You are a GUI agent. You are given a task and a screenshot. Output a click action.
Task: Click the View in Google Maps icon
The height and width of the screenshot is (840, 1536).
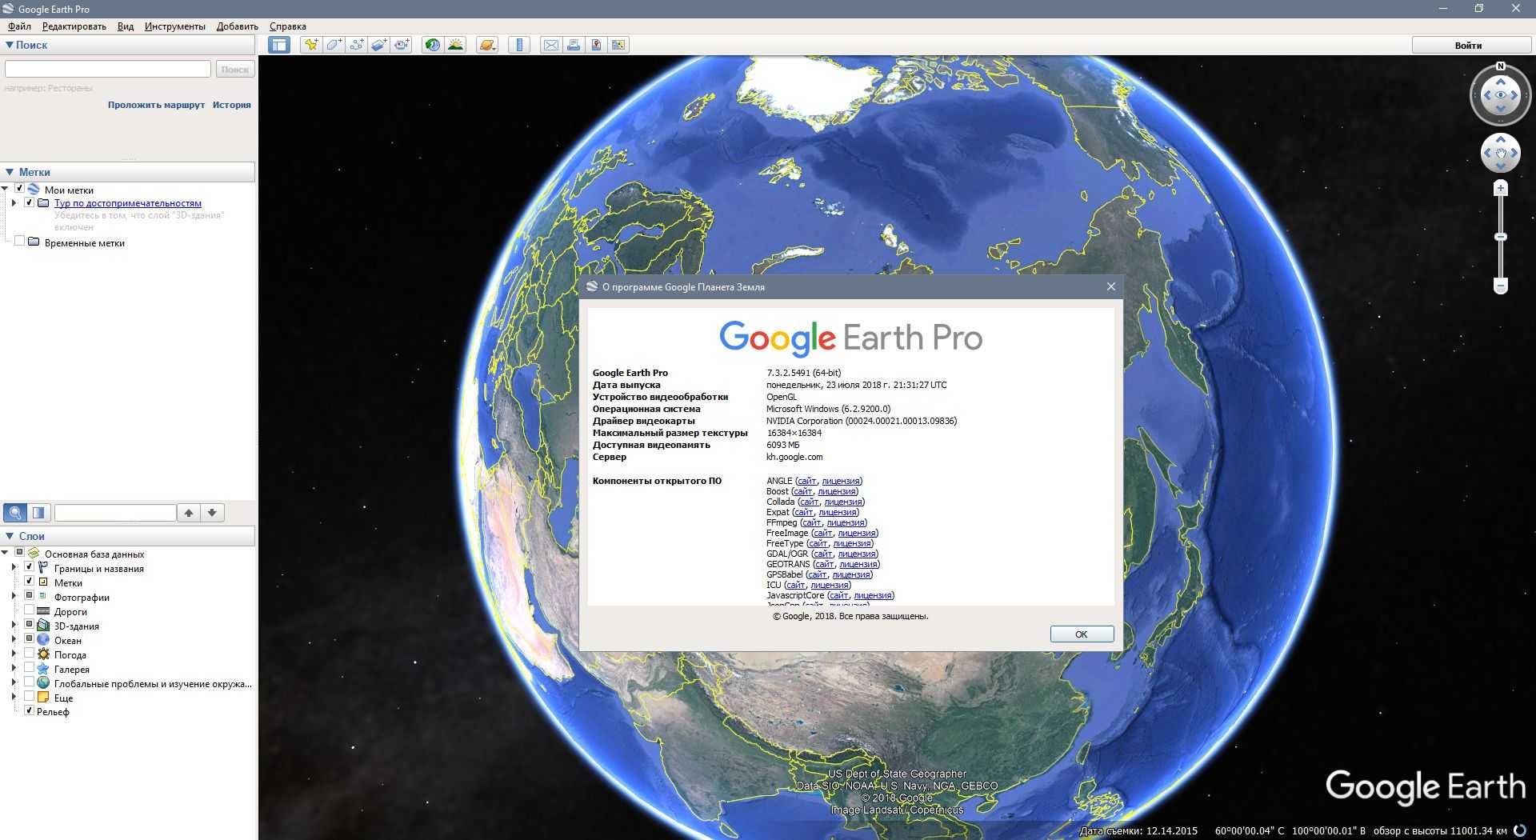click(618, 45)
